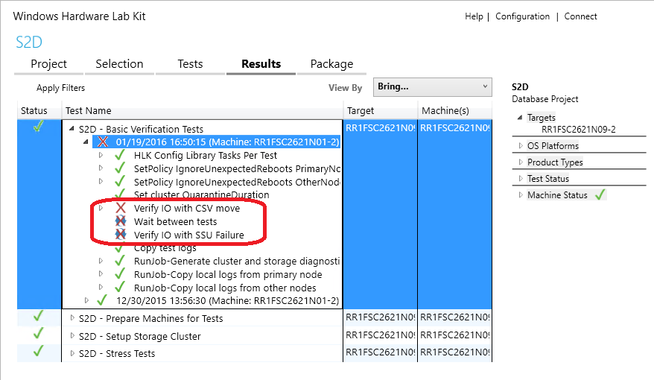Expand the 12/30/2015 13:56:30 run node
Screen dimensions: 654x380
86,300
